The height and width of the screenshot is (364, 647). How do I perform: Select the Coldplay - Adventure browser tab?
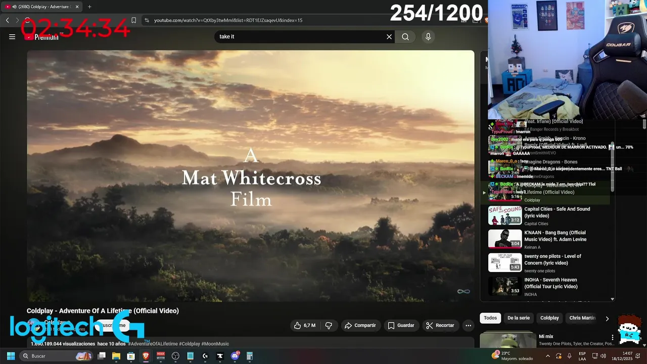pyautogui.click(x=42, y=7)
